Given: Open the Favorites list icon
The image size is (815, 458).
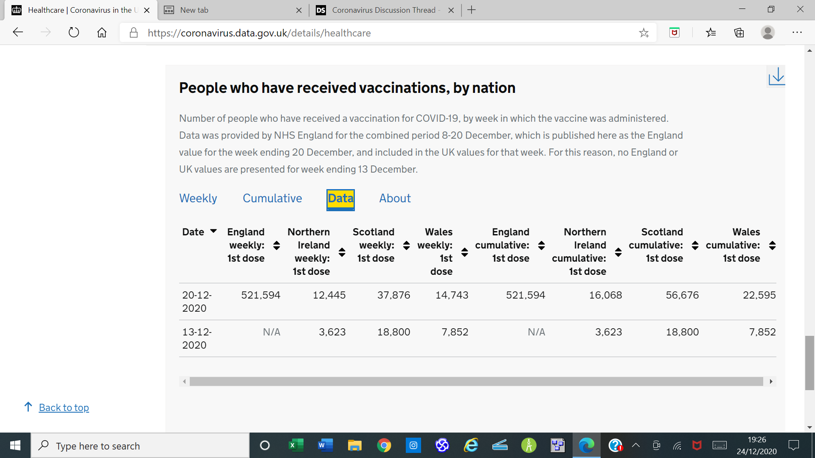Looking at the screenshot, I should coord(711,33).
